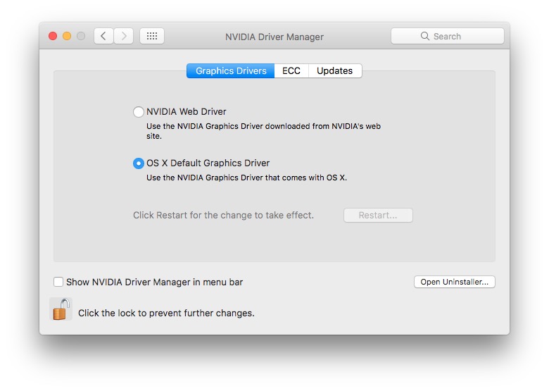
Task: Click the forward arrow in toolbar
Action: pos(124,36)
